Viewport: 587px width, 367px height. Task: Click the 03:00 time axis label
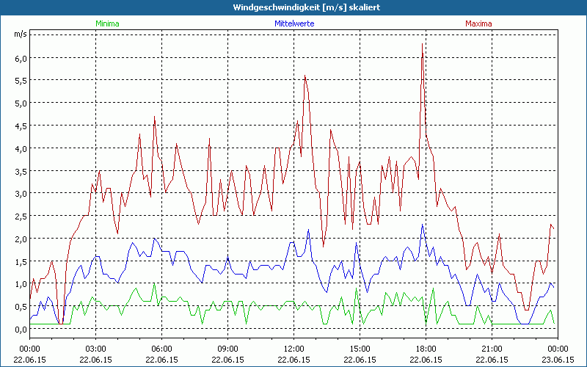(95, 349)
